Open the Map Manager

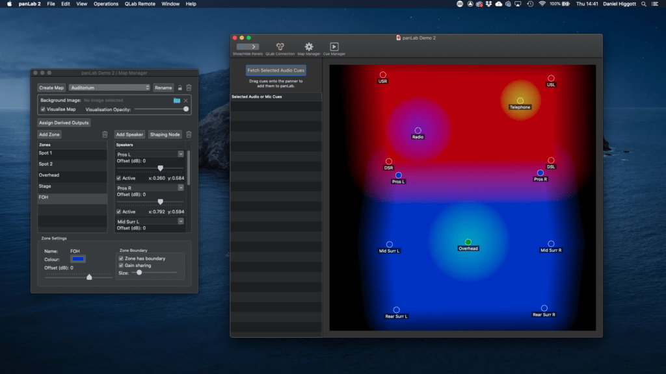tap(307, 47)
